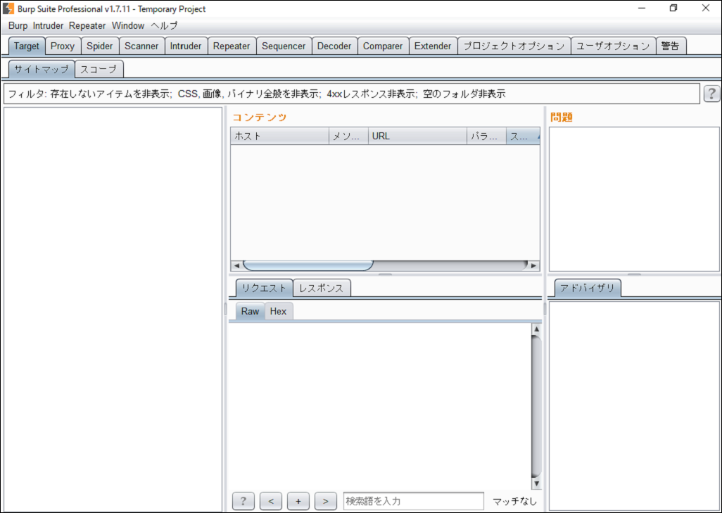Close the Burp Suite window
Image resolution: width=722 pixels, height=513 pixels.
705,8
